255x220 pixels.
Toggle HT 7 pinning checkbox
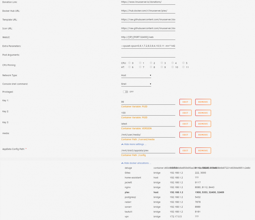click(140, 67)
